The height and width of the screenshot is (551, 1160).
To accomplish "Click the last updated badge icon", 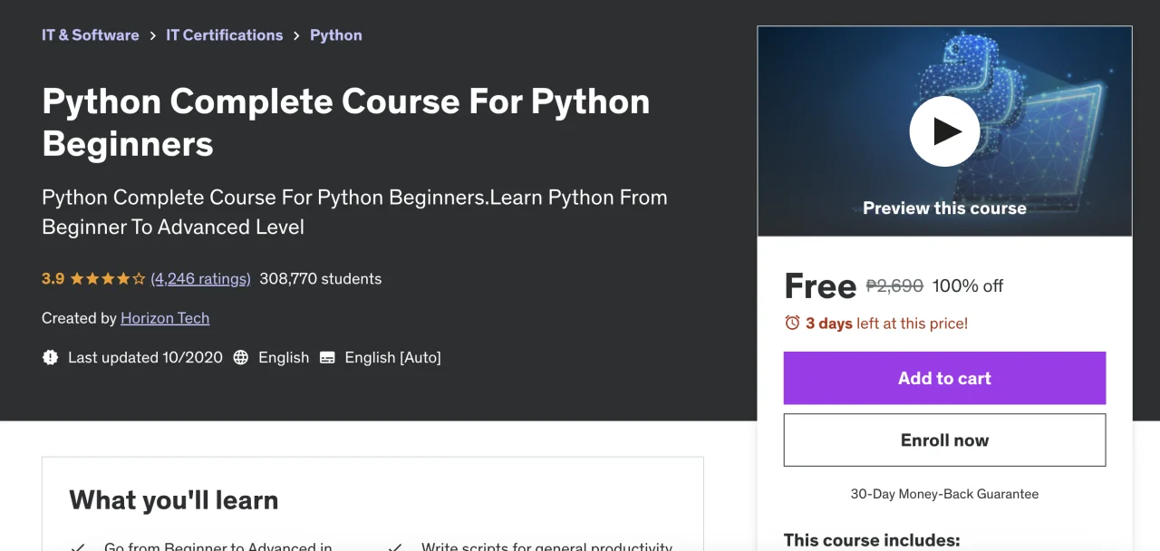I will (x=51, y=357).
